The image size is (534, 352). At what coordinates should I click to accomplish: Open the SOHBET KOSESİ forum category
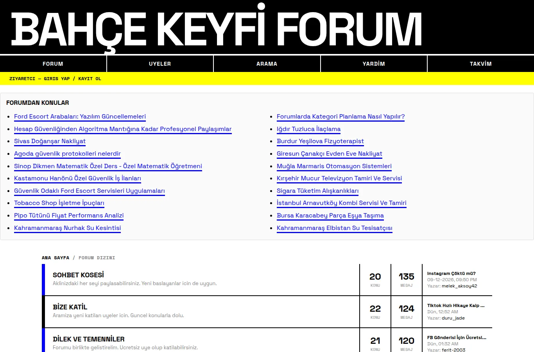point(78,275)
